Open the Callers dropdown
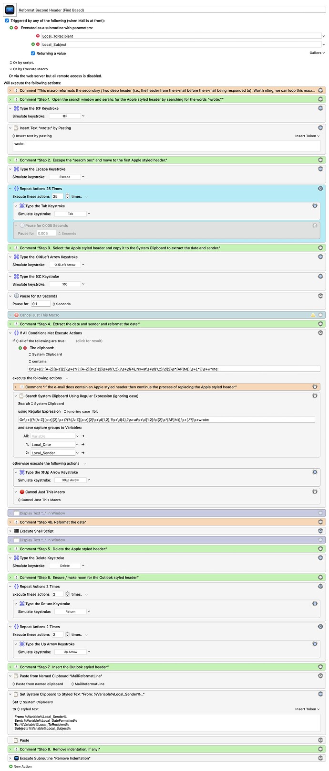Image resolution: width=329 pixels, height=771 pixels. 317,53
